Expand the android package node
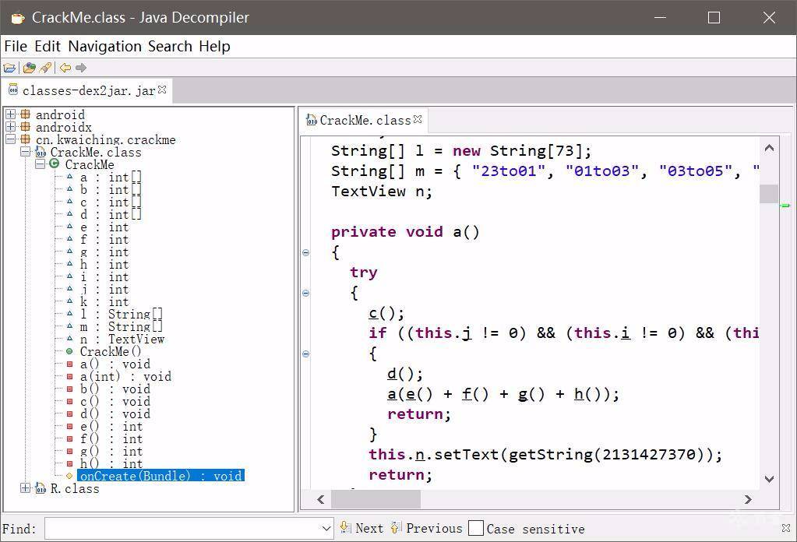This screenshot has width=797, height=542. [10, 114]
